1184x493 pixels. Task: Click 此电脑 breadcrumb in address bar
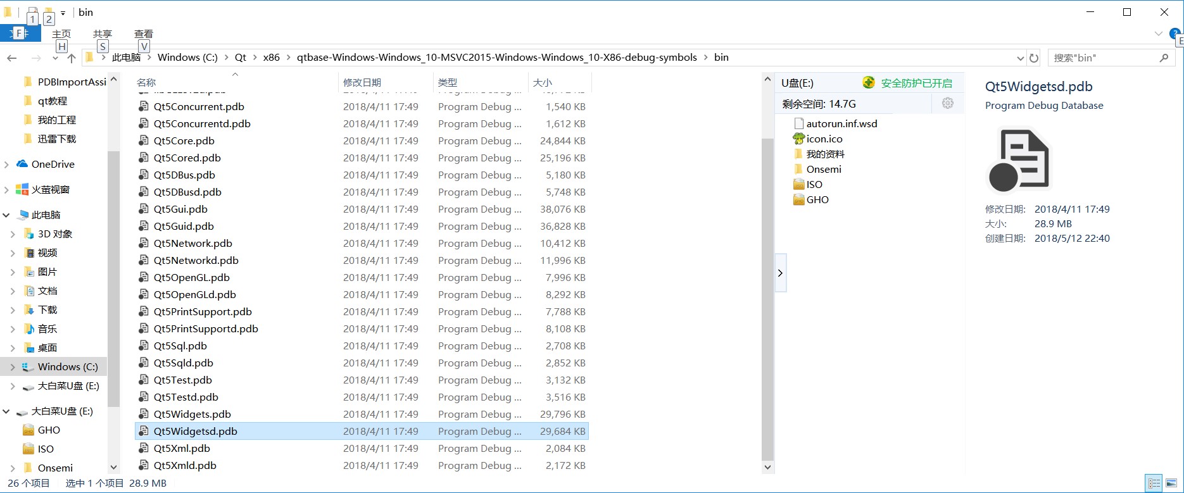click(126, 57)
